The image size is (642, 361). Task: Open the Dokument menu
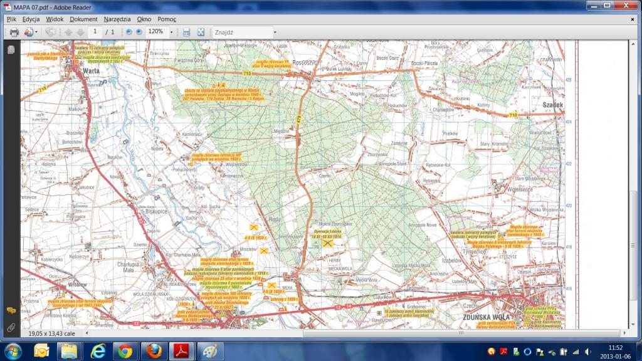pyautogui.click(x=83, y=19)
